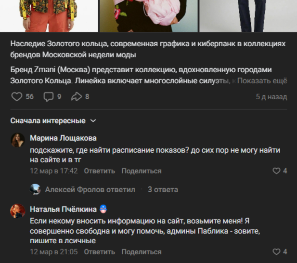Click Алексей Фролов's small avatar
Viewport: 297px width, 263px height.
(x=35, y=189)
